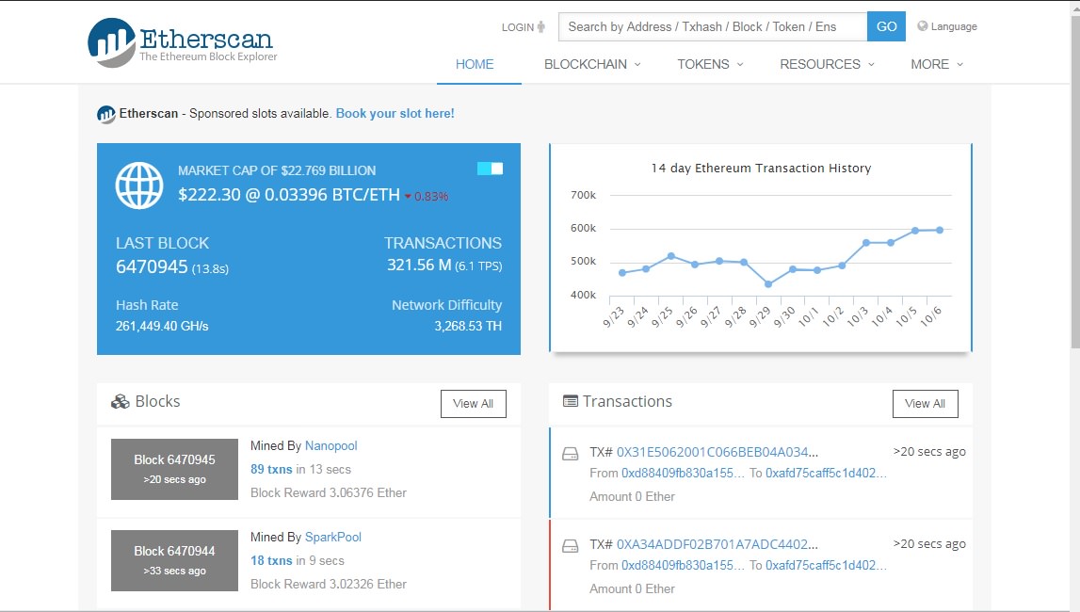Click the drive icon for TX# 0XA34ADDF02B701A...
1080x612 pixels.
click(x=571, y=546)
